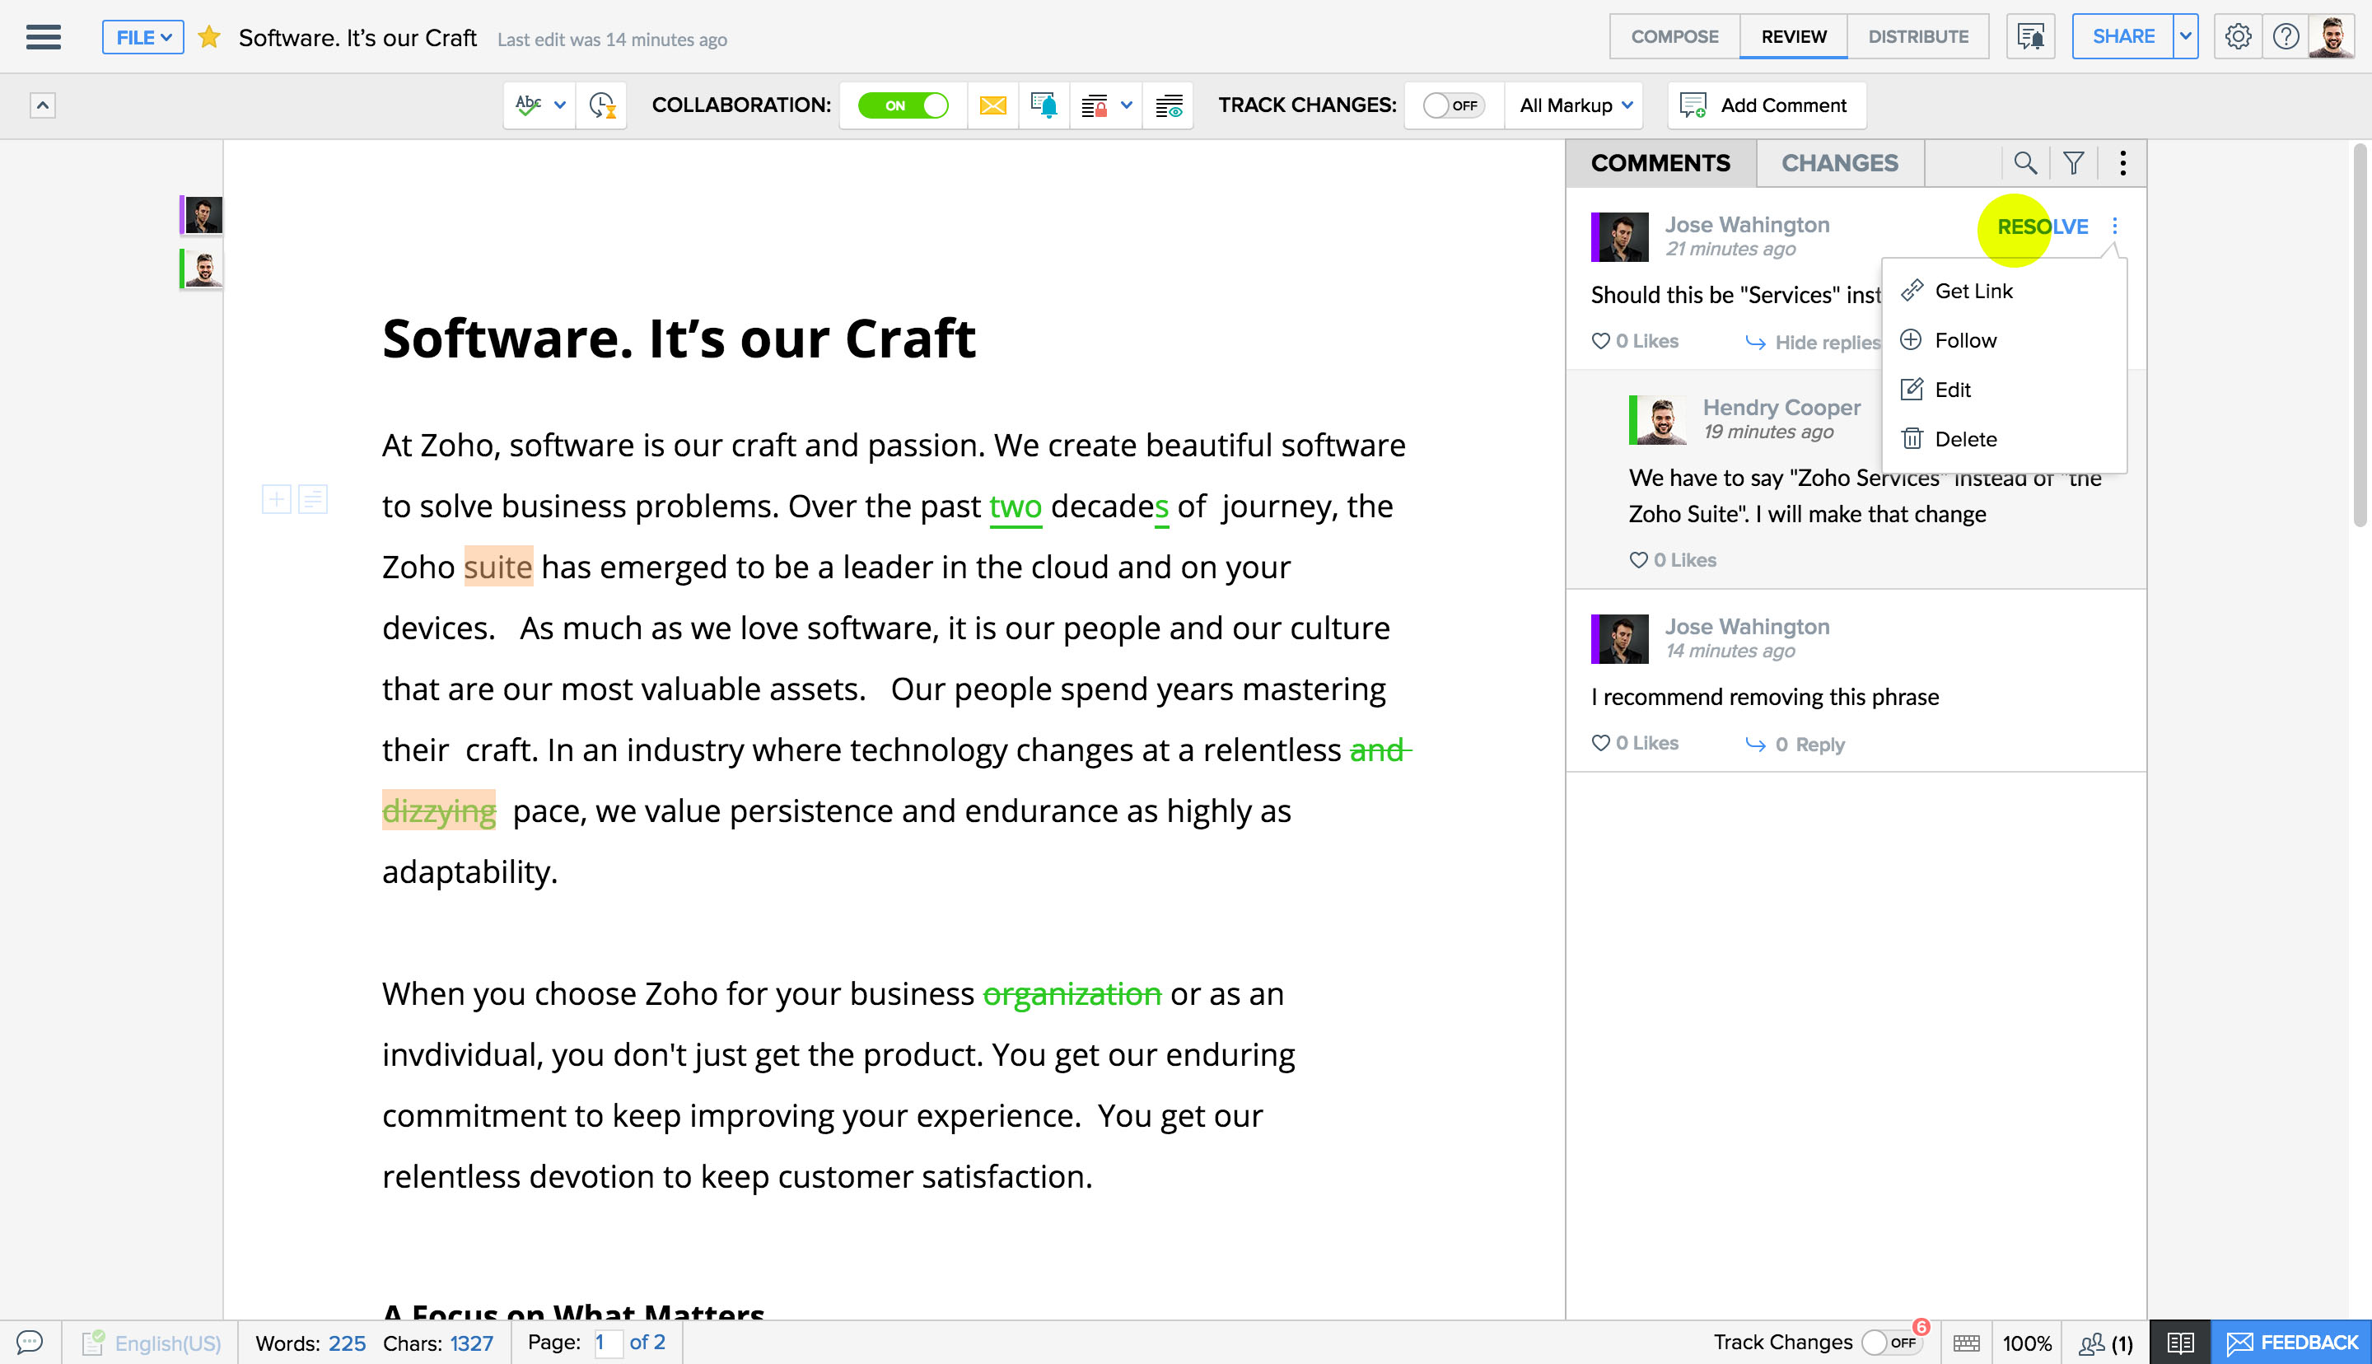This screenshot has width=2372, height=1364.
Task: Open the settings gear icon
Action: click(x=2237, y=36)
